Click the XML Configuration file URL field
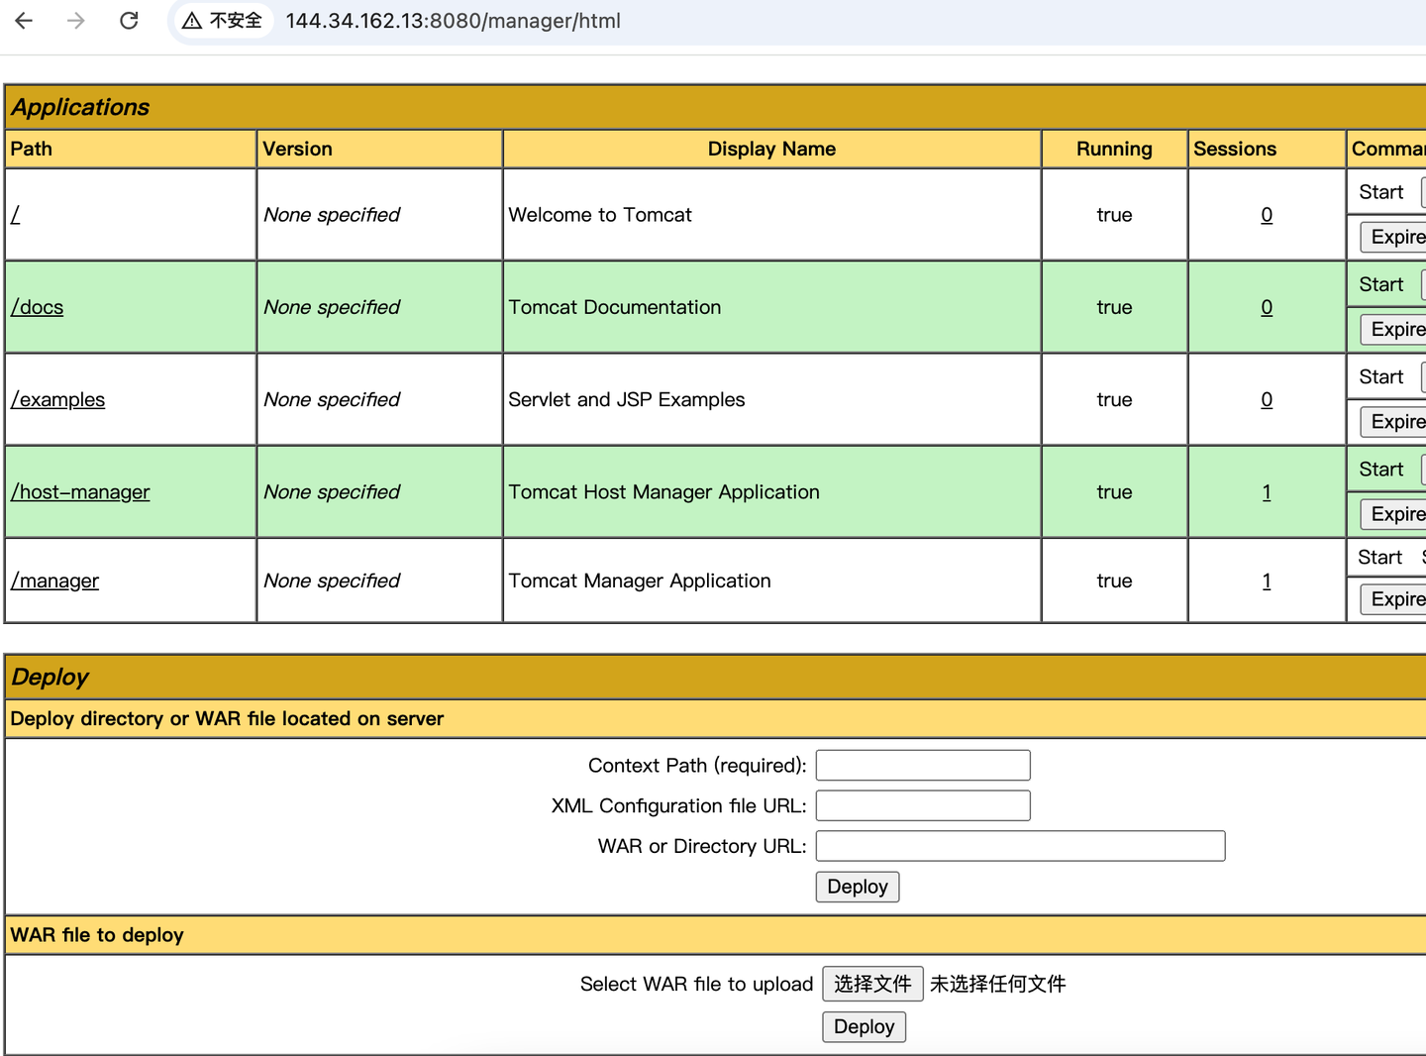The image size is (1426, 1056). point(923,805)
